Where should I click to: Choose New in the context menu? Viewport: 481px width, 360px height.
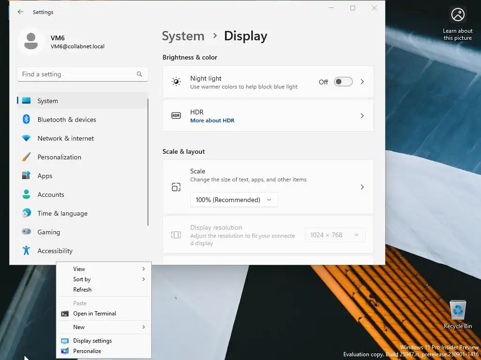[104, 327]
